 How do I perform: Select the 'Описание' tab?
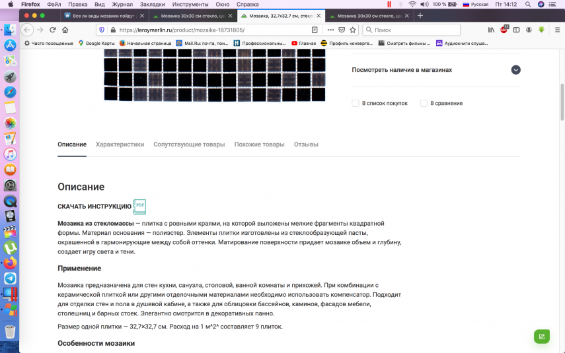72,144
